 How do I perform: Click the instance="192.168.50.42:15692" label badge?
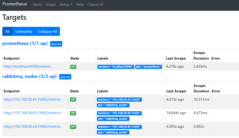point(119,113)
